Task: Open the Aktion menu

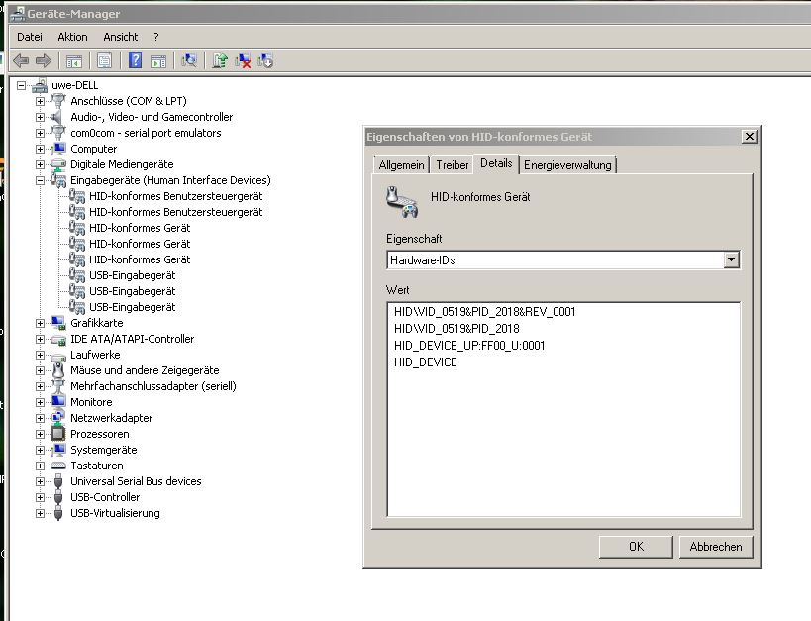Action: click(72, 37)
